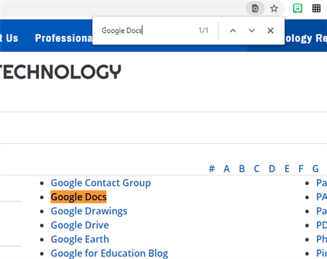Open the grid extension icon
This screenshot has width=327, height=259.
point(317,9)
